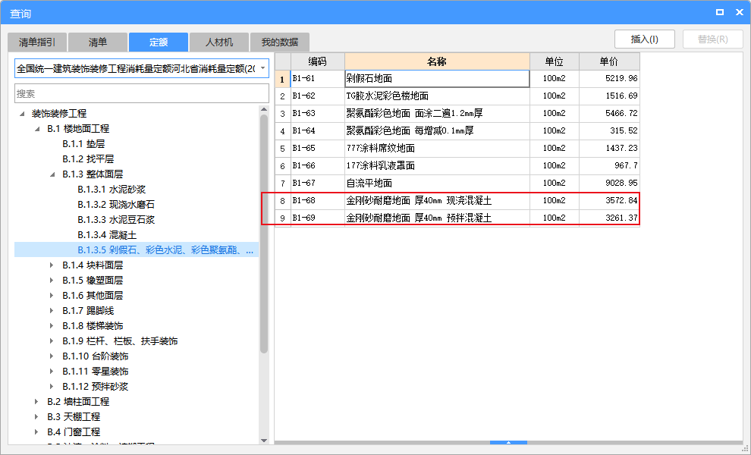Expand the B.1.8 楼梯装饰 node
This screenshot has height=455, width=751.
pos(52,325)
